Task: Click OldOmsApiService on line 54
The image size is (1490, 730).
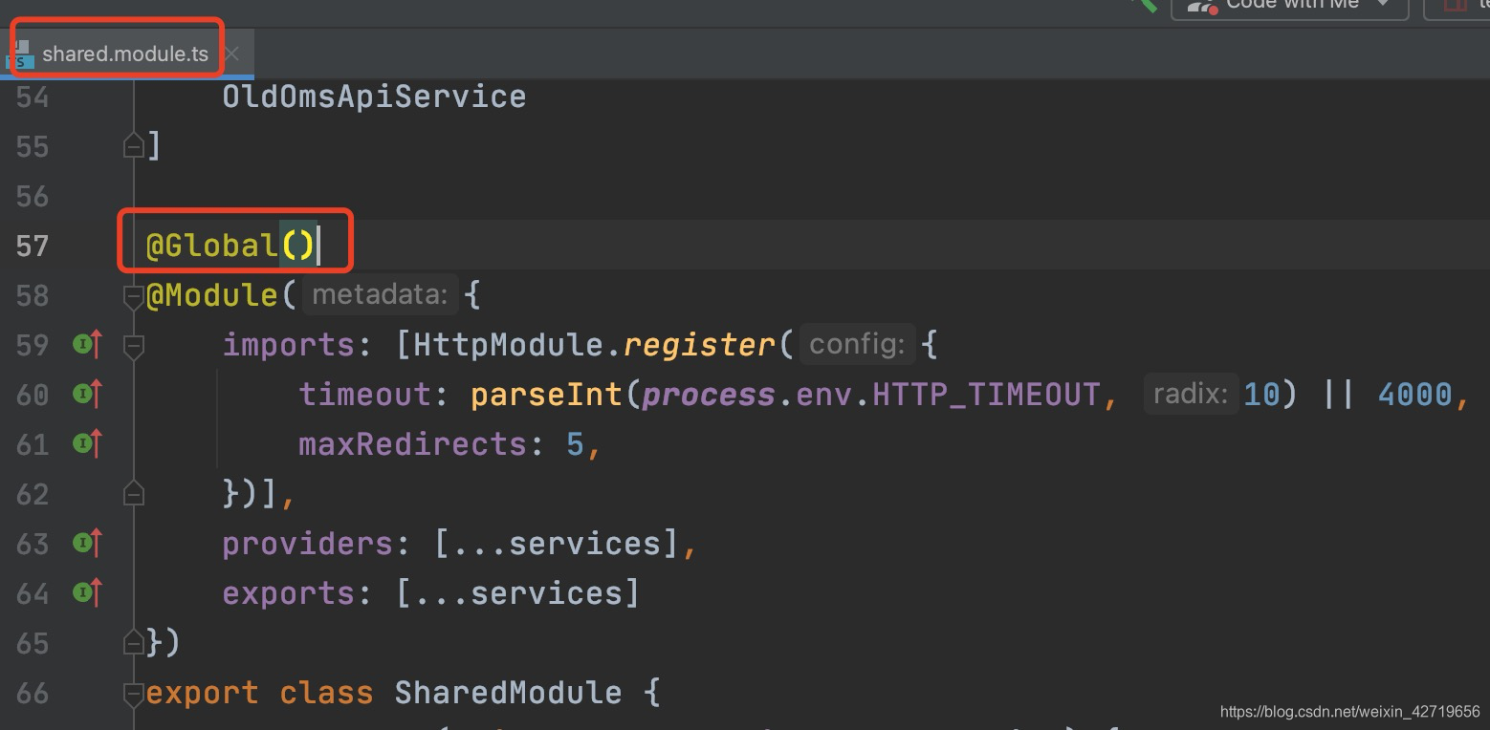Action: (374, 97)
